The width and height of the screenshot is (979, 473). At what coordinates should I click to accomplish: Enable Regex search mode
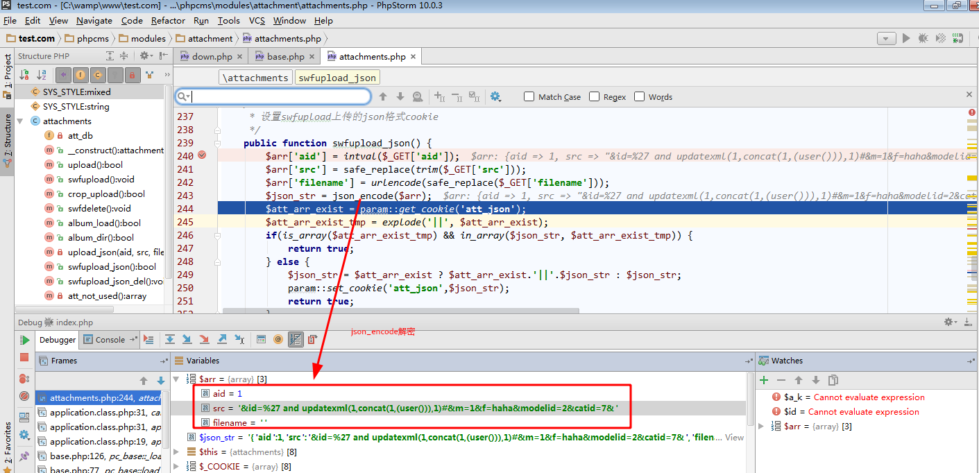click(x=594, y=96)
